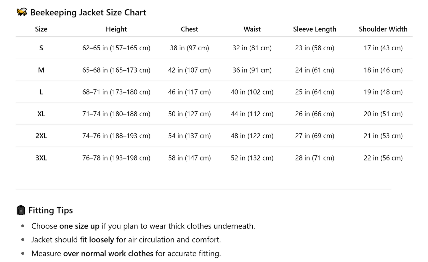Click the bold 'one size up' text
Viewport: 428px width, 262px height.
[79, 226]
